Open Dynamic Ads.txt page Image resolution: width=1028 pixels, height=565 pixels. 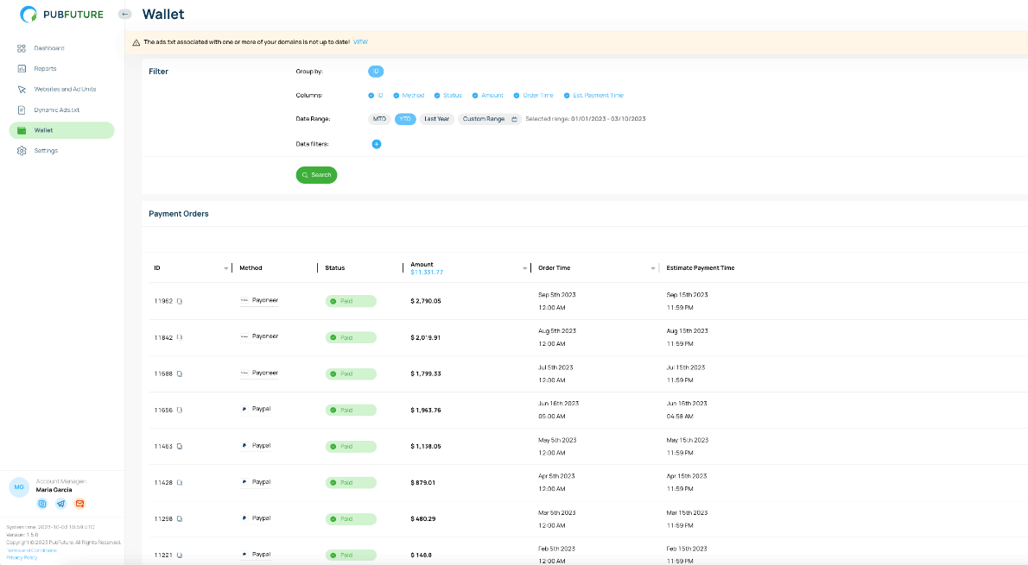coord(56,110)
